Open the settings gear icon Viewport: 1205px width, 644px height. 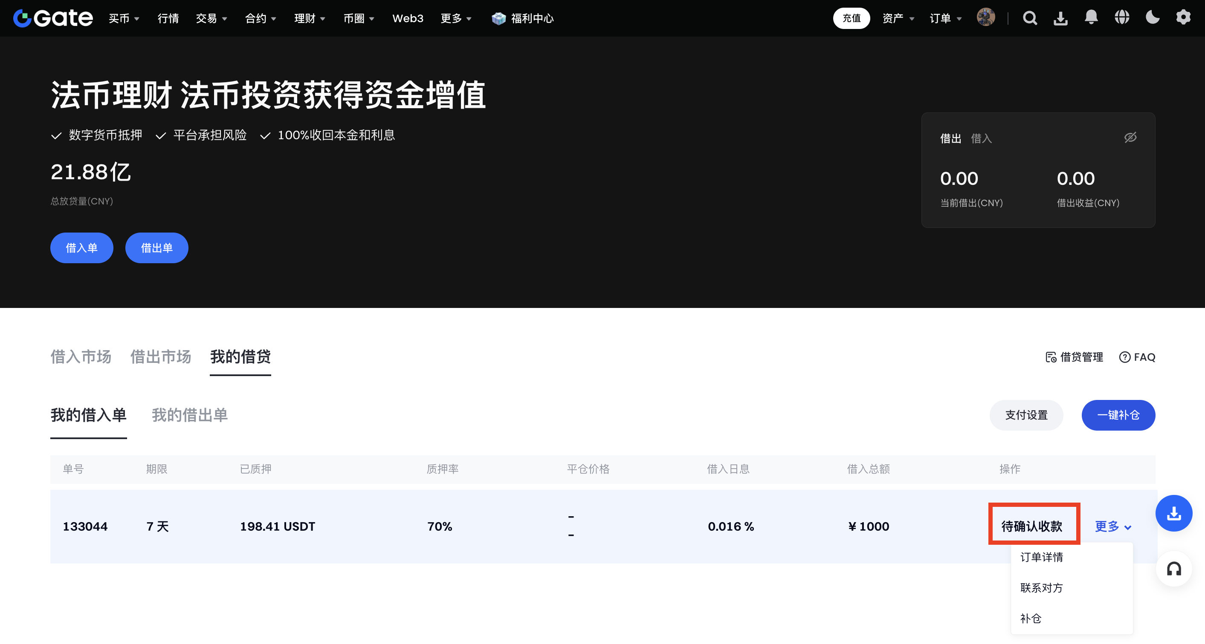pyautogui.click(x=1183, y=18)
